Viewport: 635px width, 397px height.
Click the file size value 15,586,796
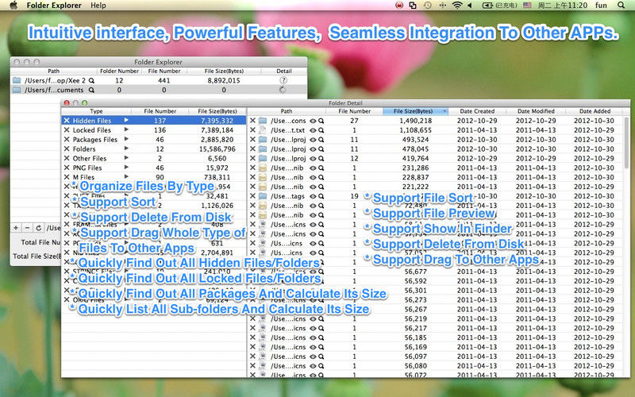pos(217,148)
